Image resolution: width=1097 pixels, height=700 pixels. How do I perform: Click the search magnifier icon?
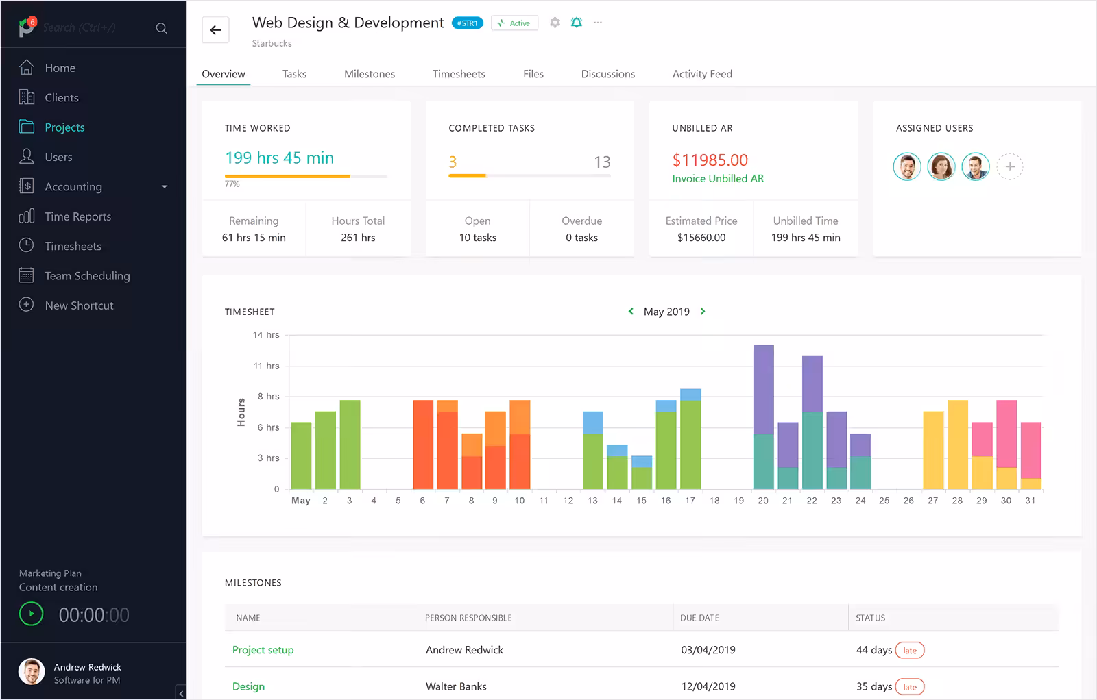[x=161, y=28]
